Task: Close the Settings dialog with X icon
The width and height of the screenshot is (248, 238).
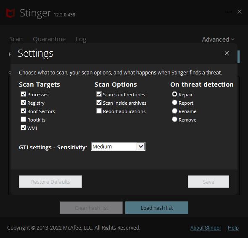Action: pos(227,53)
